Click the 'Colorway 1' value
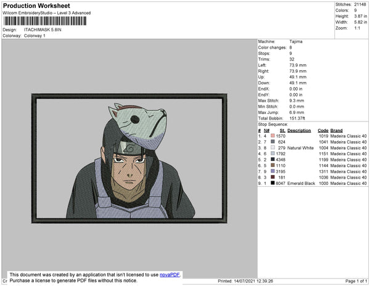Image resolution: width=370 pixels, height=286 pixels. tap(35, 36)
